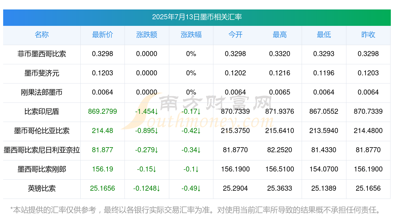Click change percent -0.34↓
This screenshot has width=394, height=220.
(191, 150)
